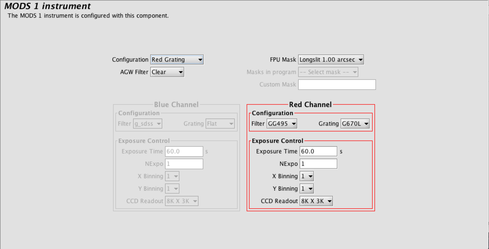Viewport: 489px width, 249px height.
Task: Click Blue Channel CCD Readout dropdown
Action: pyautogui.click(x=182, y=201)
